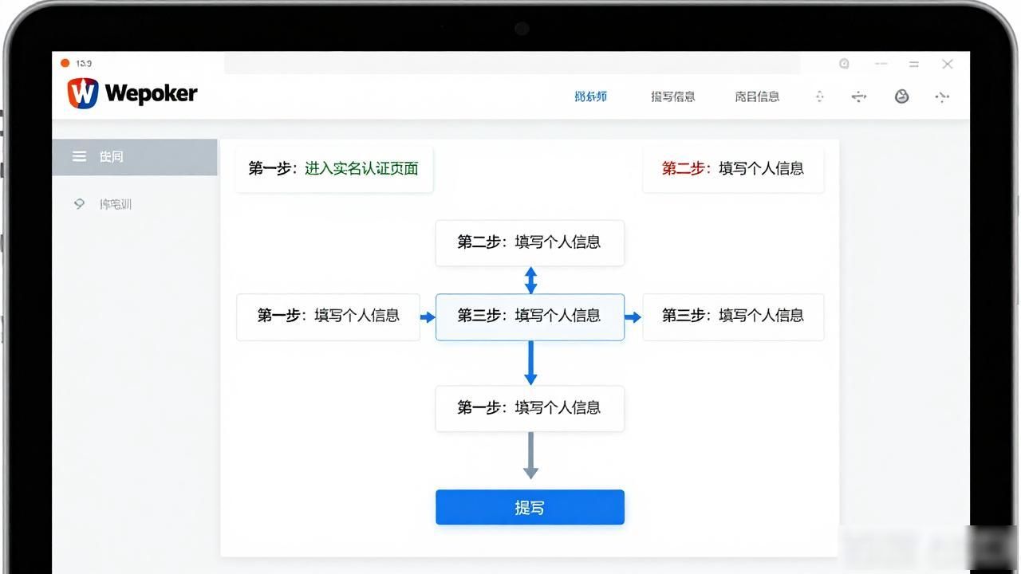Click the black-text 第二步:填写个人信息 box
This screenshot has height=574, width=1021.
[530, 242]
